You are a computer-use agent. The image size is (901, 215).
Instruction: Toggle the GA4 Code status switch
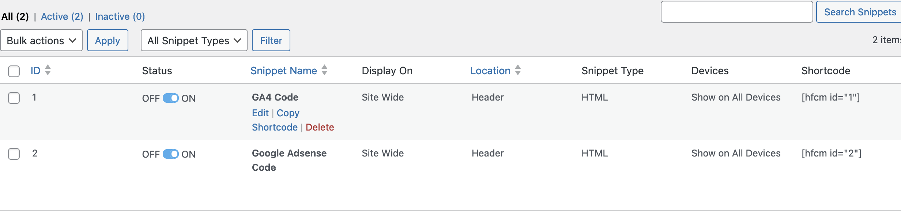click(170, 98)
